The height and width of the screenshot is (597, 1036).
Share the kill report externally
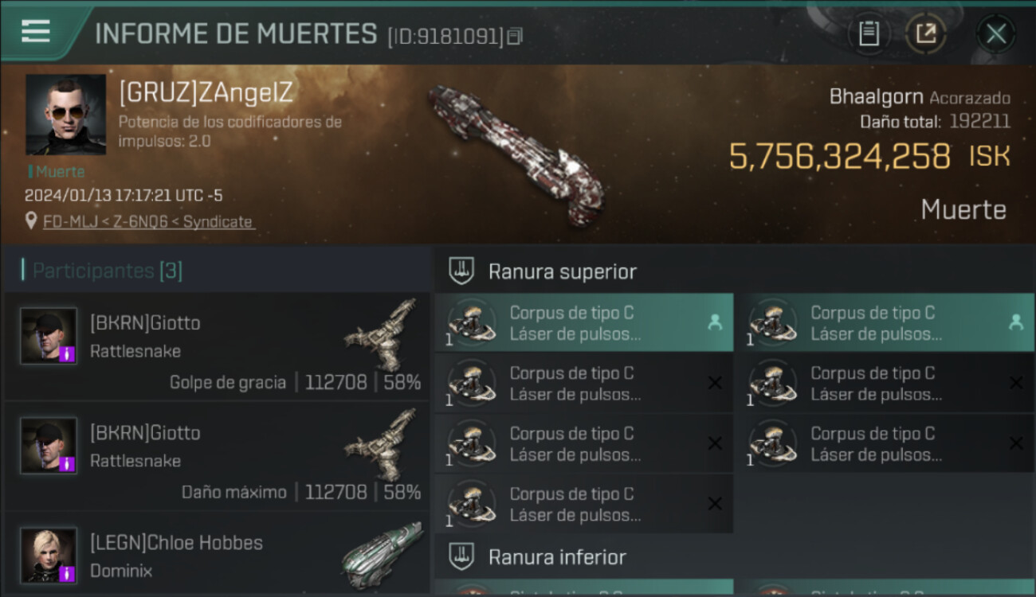coord(926,33)
